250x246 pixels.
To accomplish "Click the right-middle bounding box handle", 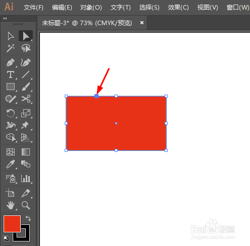I will pyautogui.click(x=166, y=123).
